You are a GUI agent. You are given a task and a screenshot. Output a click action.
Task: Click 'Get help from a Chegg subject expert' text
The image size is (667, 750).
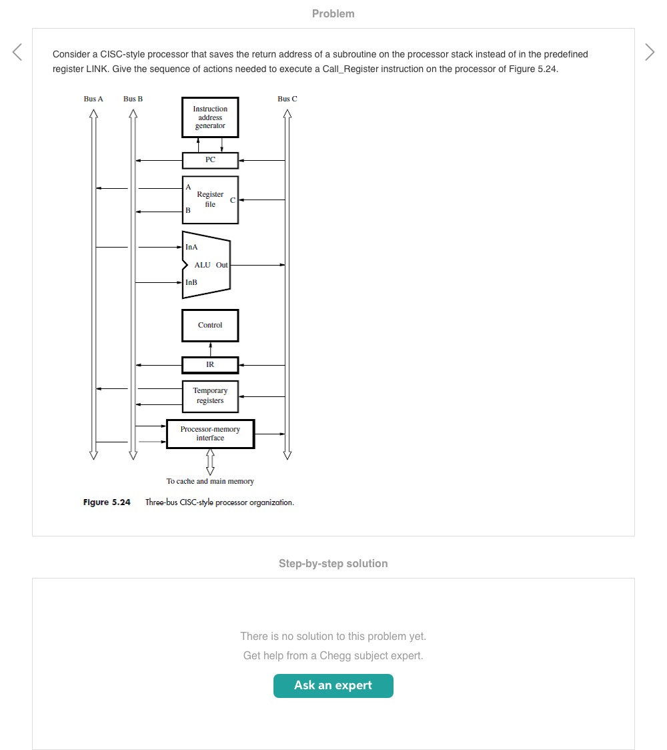[x=333, y=655]
